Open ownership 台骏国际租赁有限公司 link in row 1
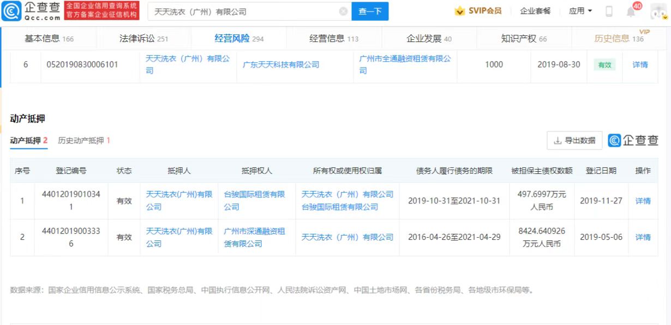 [x=340, y=207]
